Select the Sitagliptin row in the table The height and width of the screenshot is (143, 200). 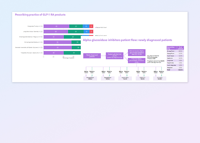(x=175, y=68)
